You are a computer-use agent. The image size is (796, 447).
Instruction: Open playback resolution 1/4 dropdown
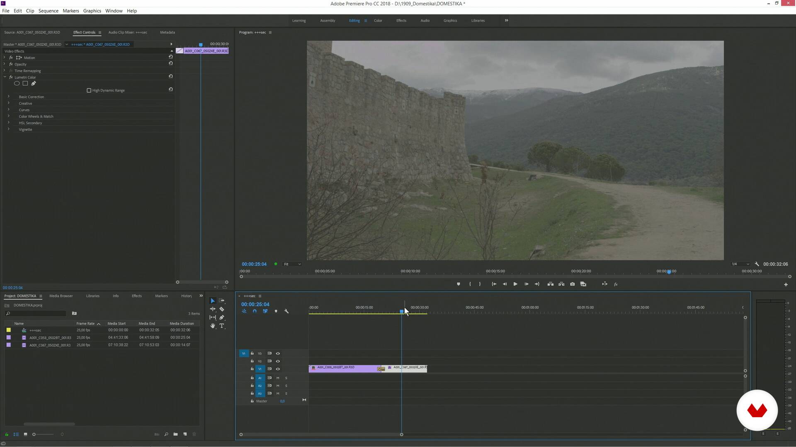click(x=740, y=264)
